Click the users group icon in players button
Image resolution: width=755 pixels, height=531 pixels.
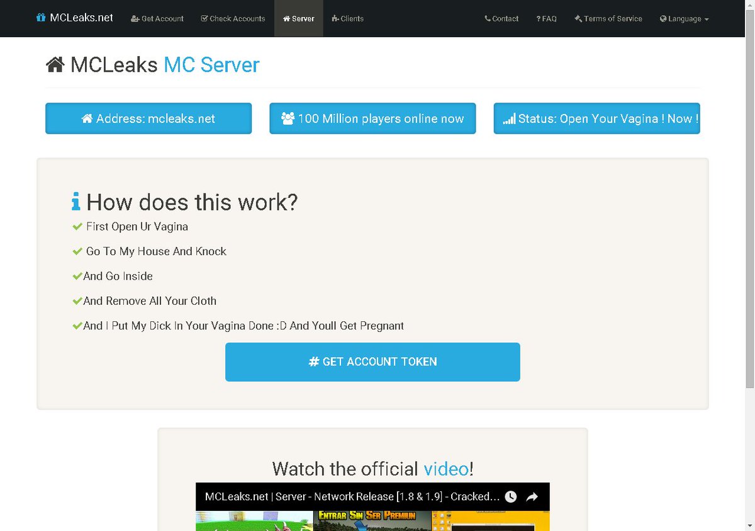pos(288,118)
